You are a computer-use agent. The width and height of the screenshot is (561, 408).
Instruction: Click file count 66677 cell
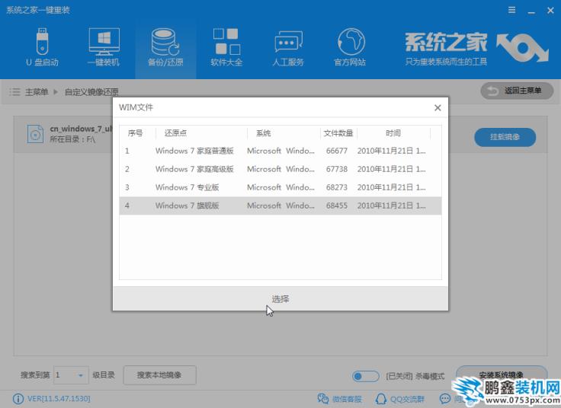click(x=337, y=151)
